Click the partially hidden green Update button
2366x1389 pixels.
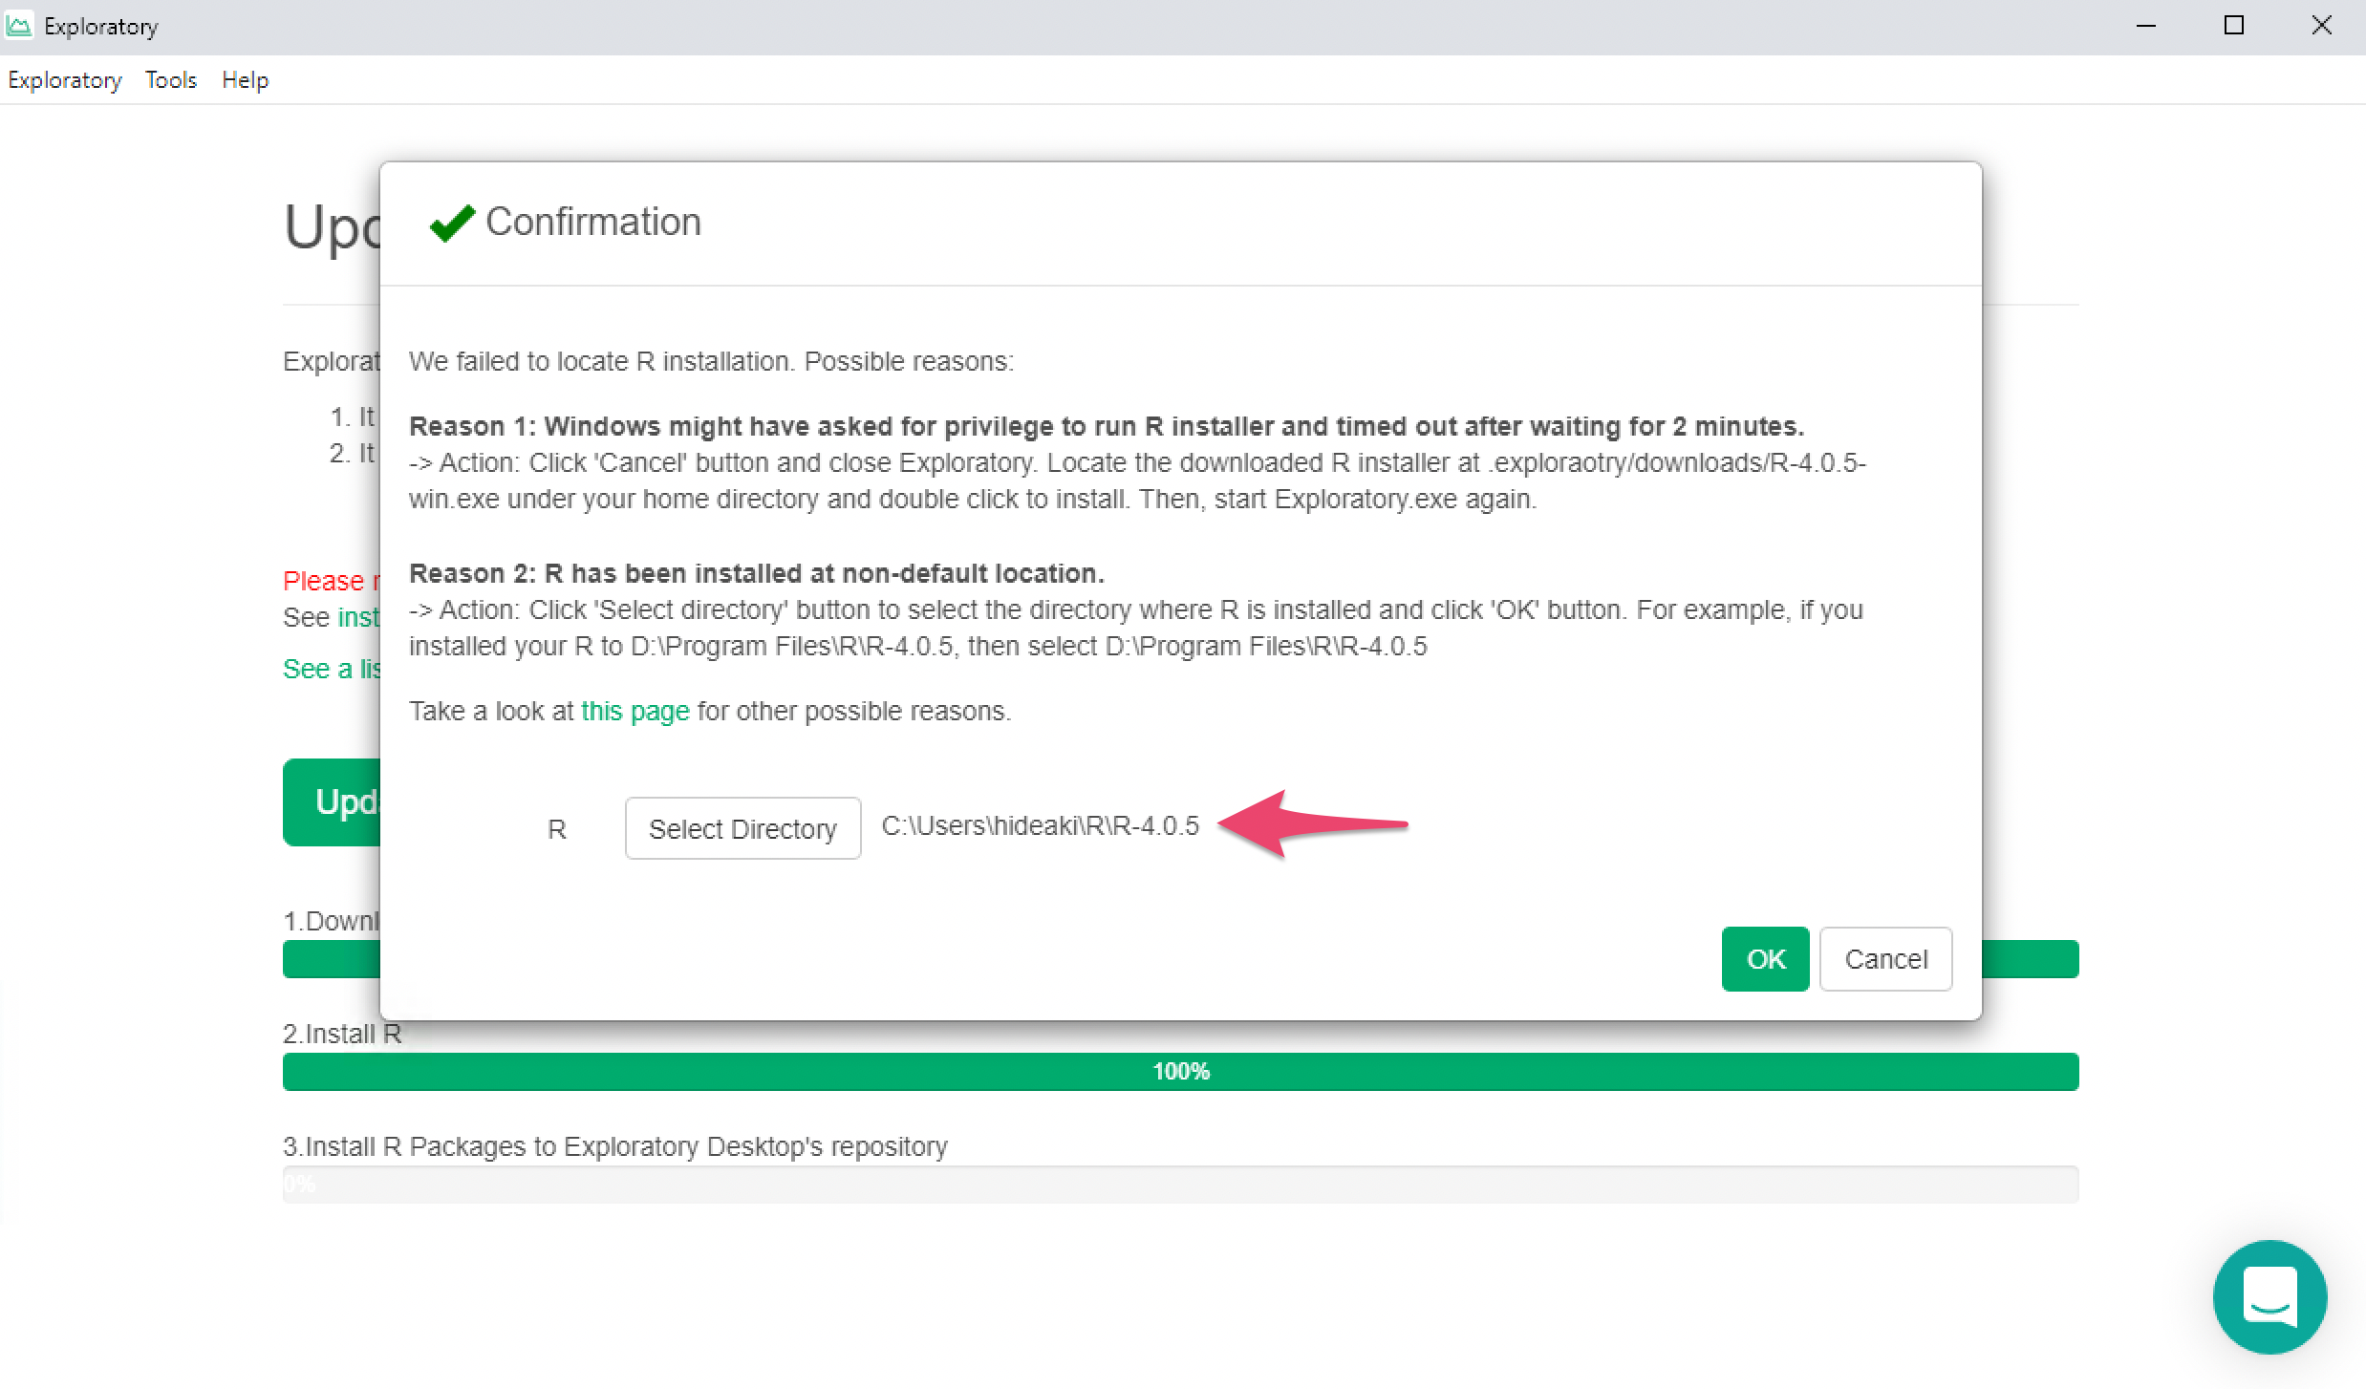pos(332,801)
